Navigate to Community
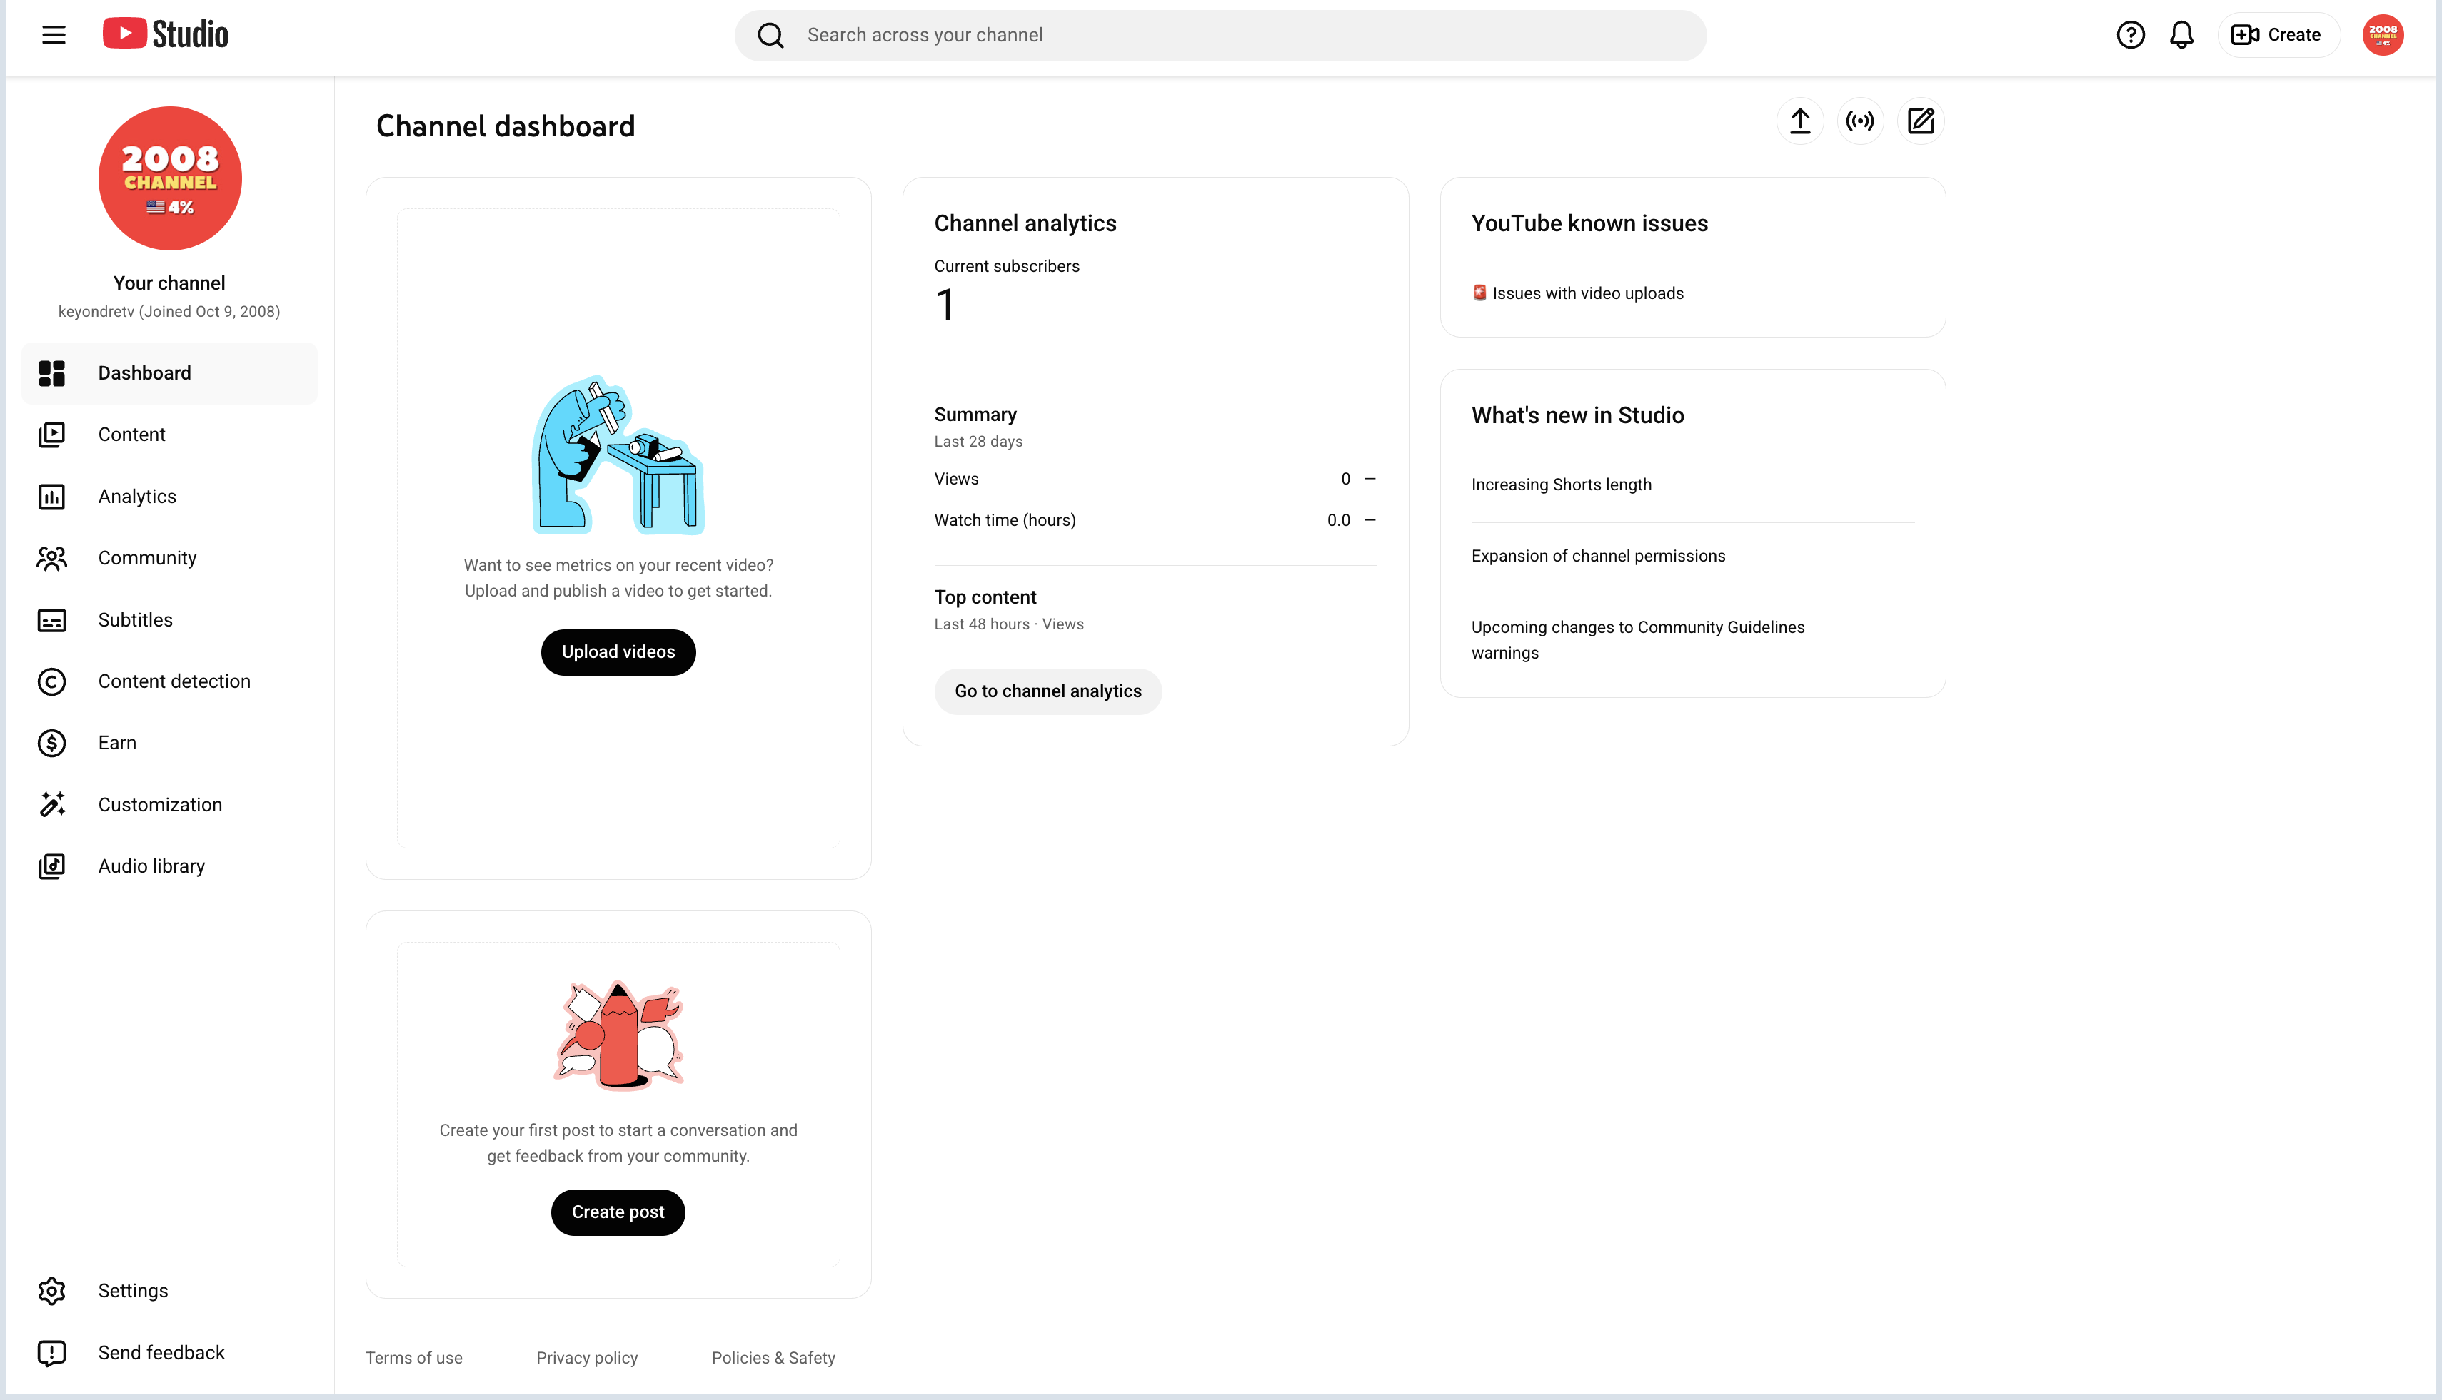The image size is (2442, 1400). tap(169, 558)
